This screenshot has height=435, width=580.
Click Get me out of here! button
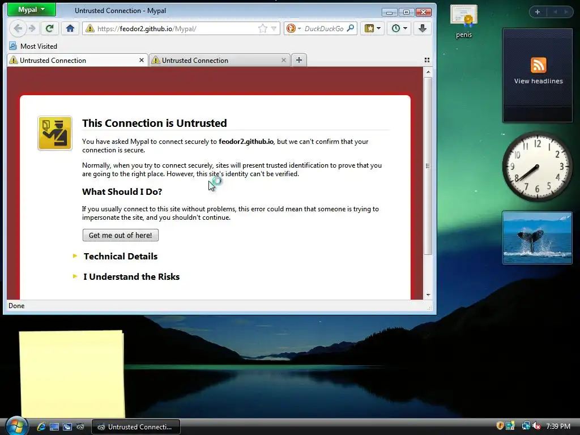click(121, 235)
